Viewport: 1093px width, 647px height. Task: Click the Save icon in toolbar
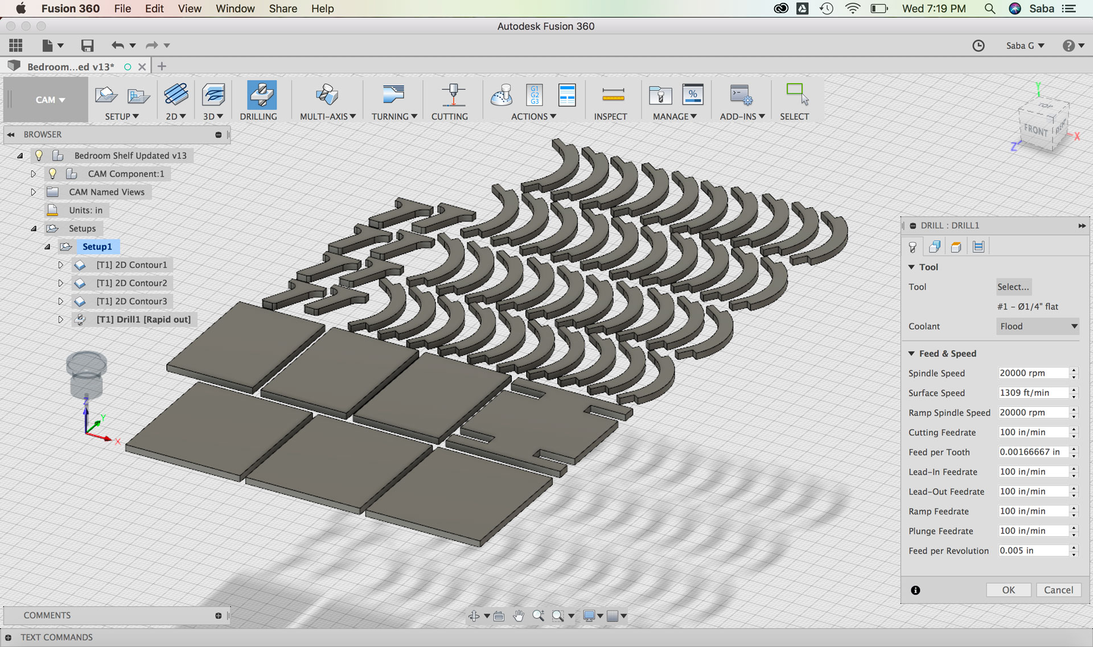point(87,46)
